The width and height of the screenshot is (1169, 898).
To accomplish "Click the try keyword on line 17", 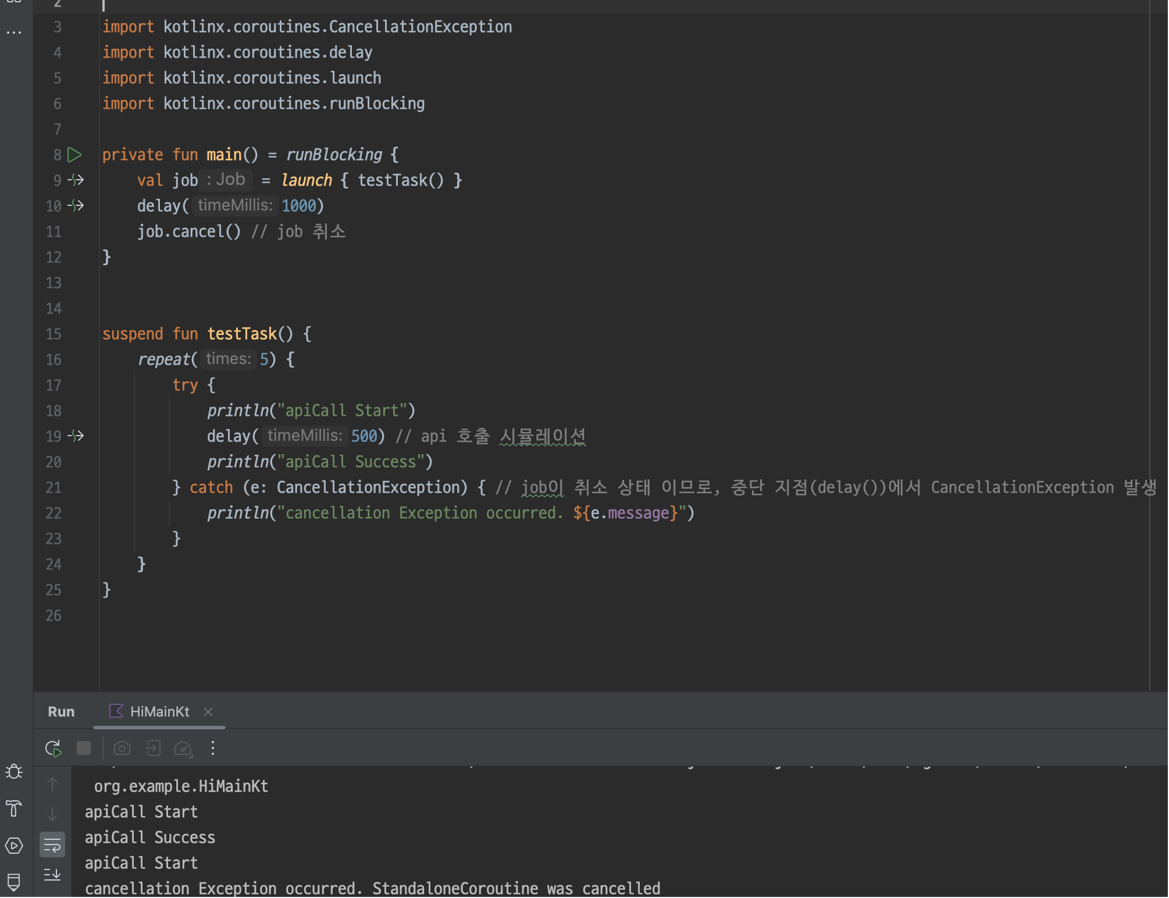I will (x=185, y=385).
